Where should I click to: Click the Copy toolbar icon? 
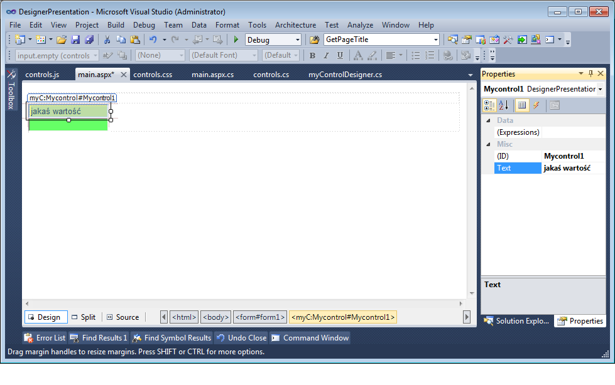121,40
